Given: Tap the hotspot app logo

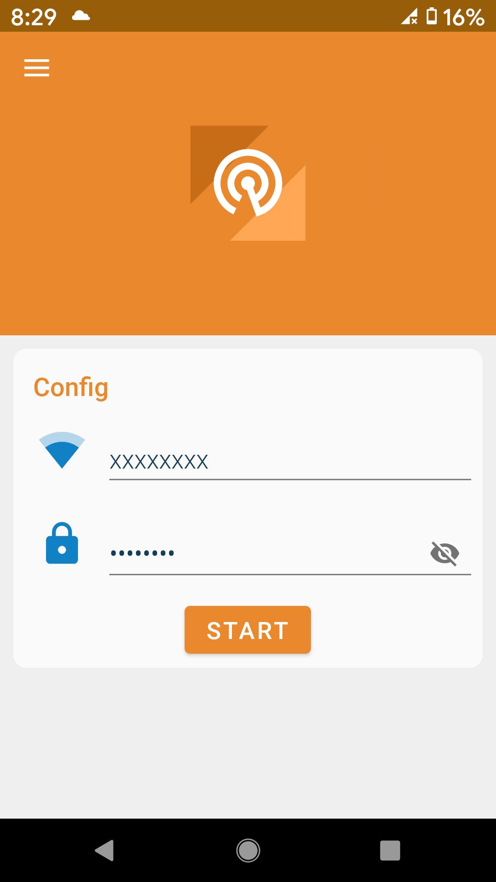Looking at the screenshot, I should (248, 183).
